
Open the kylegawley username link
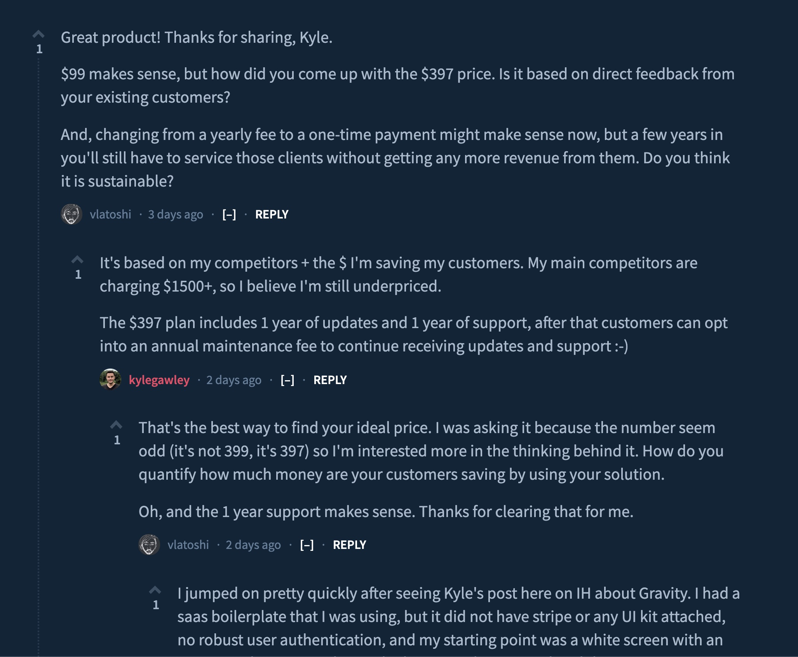click(159, 380)
